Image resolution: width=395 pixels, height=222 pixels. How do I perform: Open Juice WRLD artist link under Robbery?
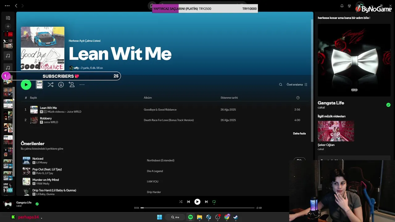(x=51, y=122)
